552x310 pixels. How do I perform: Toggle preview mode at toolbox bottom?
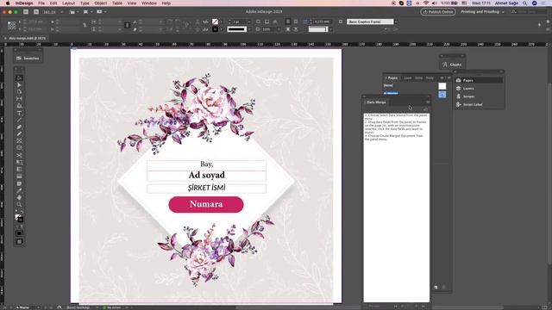click(x=19, y=241)
